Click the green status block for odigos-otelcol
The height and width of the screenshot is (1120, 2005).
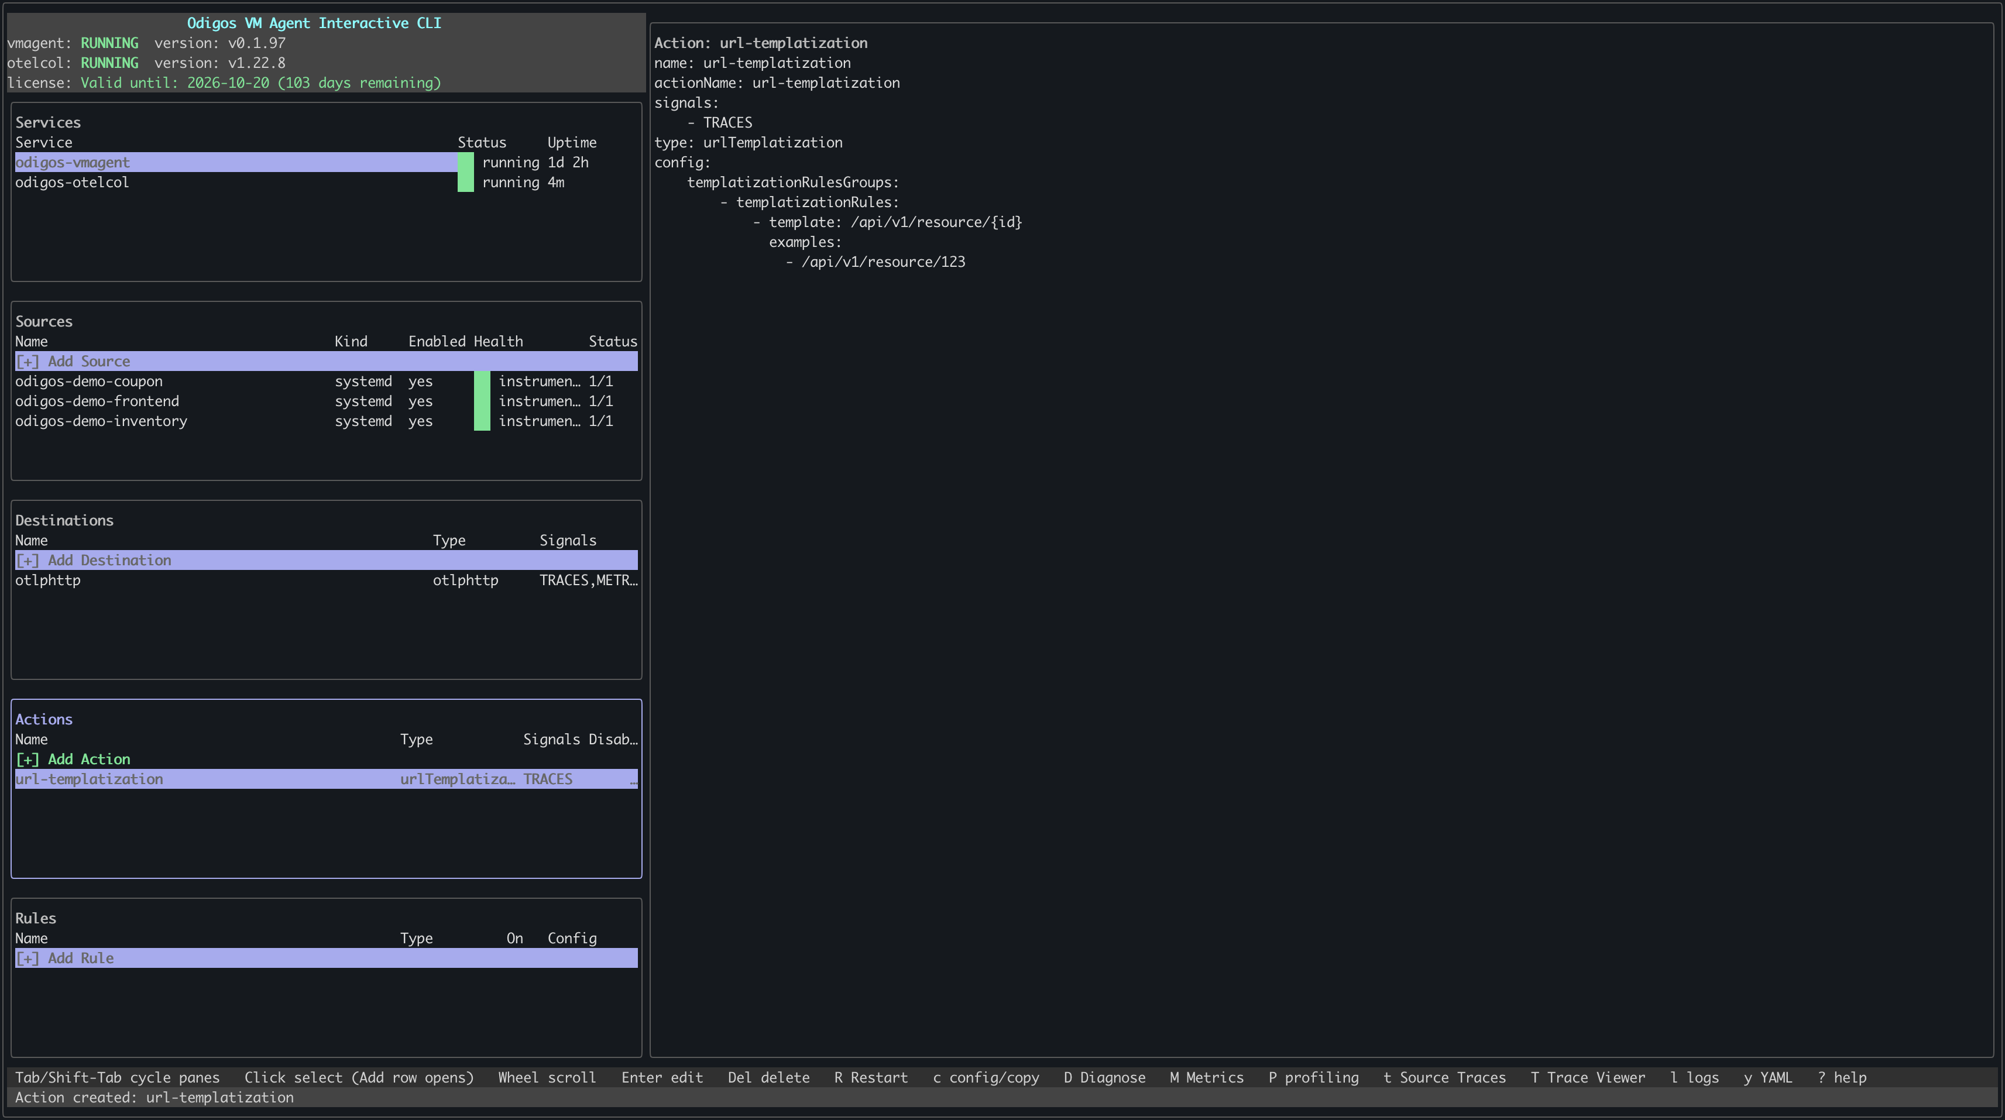point(465,183)
